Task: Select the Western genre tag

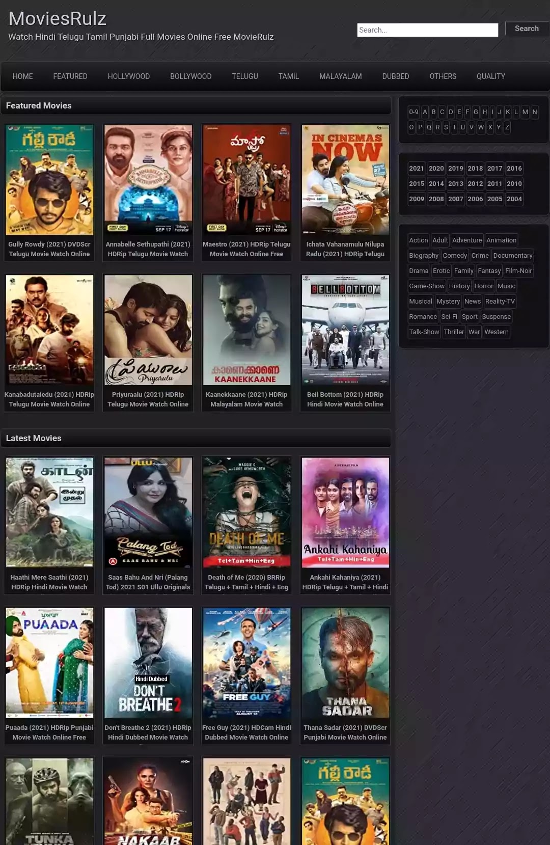Action: click(x=497, y=332)
